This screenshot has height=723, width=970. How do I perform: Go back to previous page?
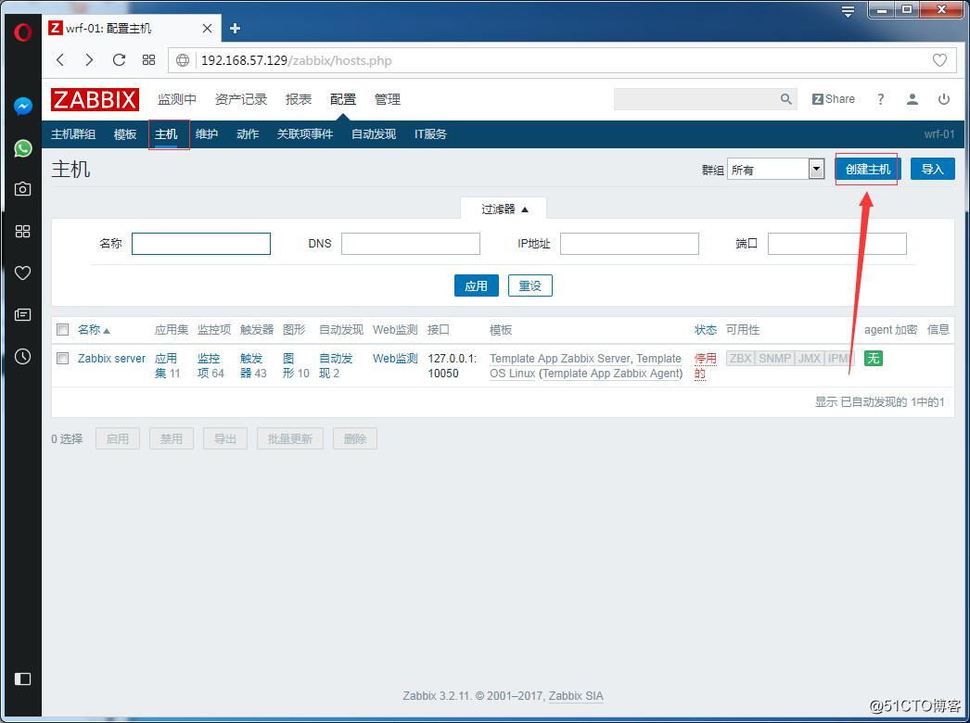coord(60,60)
